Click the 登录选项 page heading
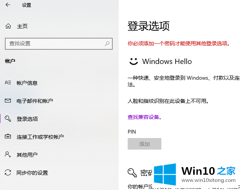Image resolution: width=240 pixels, height=190 pixels. click(x=149, y=26)
